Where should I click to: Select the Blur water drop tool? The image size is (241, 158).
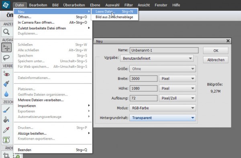(x=6, y=94)
